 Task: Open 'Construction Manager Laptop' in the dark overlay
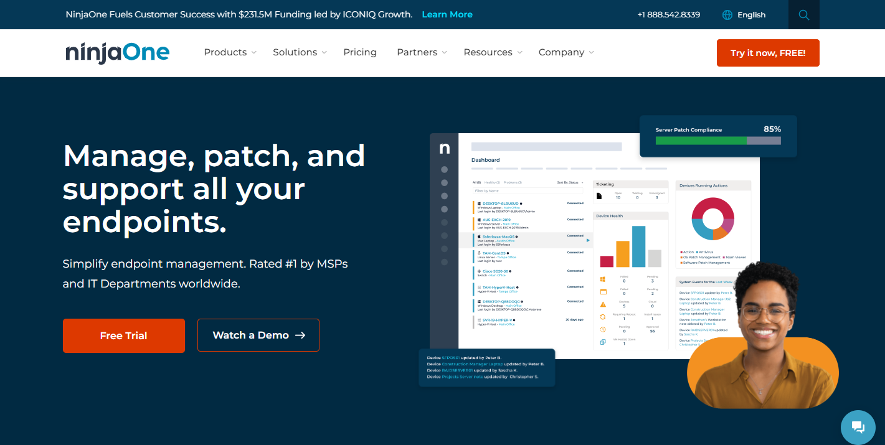tap(472, 364)
